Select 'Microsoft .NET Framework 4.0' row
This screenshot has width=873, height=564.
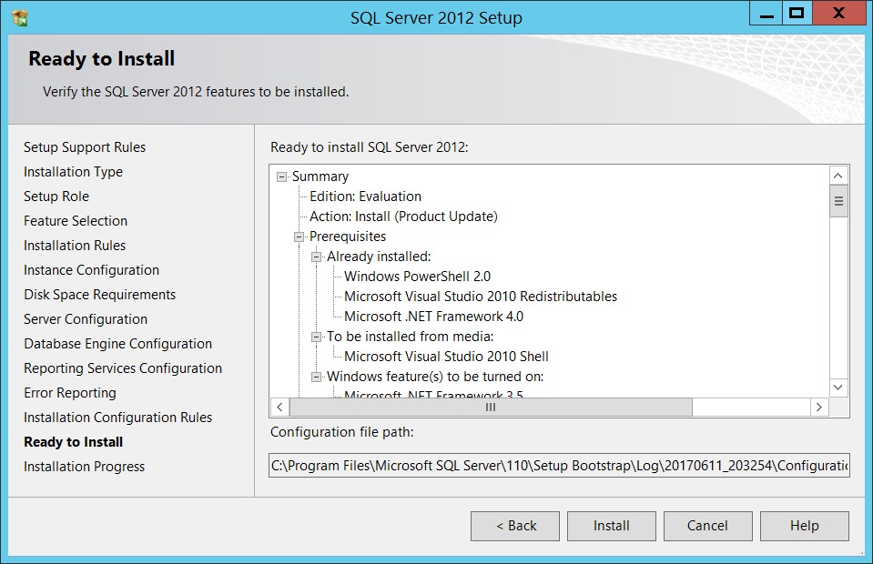433,317
